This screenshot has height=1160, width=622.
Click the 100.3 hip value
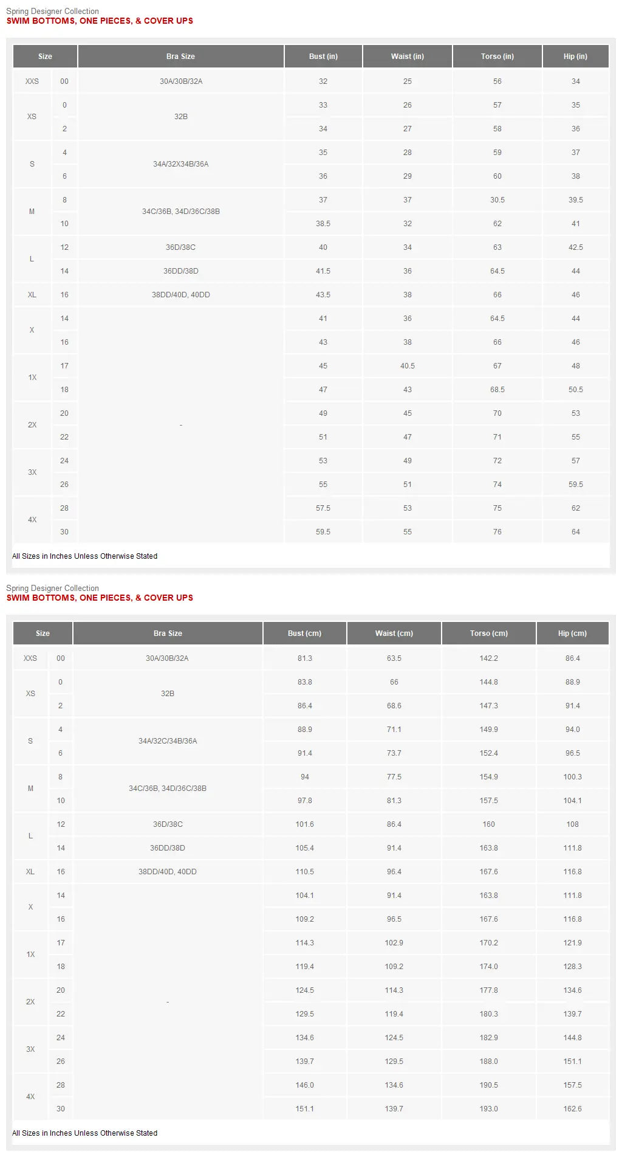click(x=572, y=777)
